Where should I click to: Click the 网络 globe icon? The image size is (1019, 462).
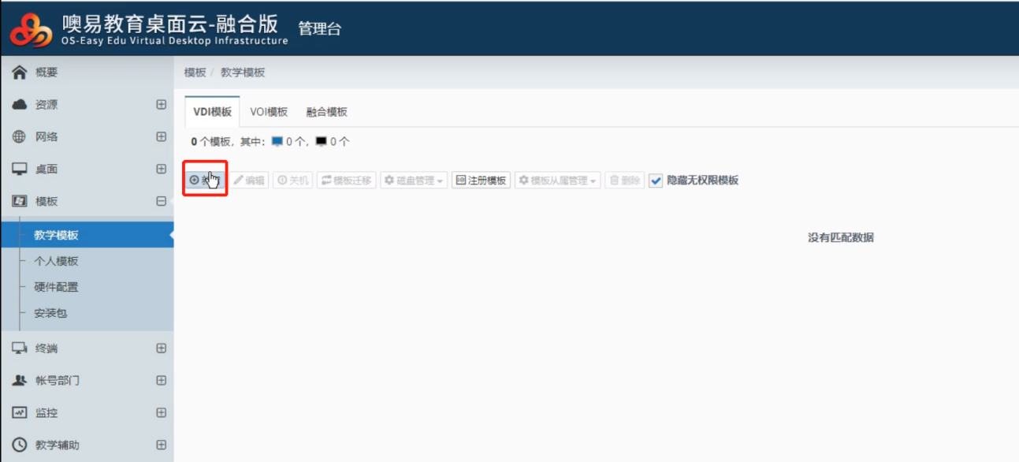click(20, 137)
